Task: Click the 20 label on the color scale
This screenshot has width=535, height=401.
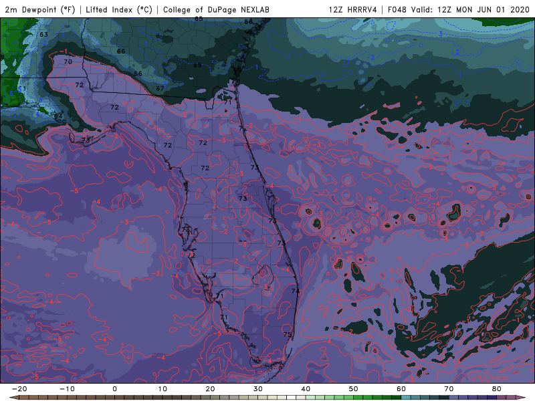Action: pos(210,389)
